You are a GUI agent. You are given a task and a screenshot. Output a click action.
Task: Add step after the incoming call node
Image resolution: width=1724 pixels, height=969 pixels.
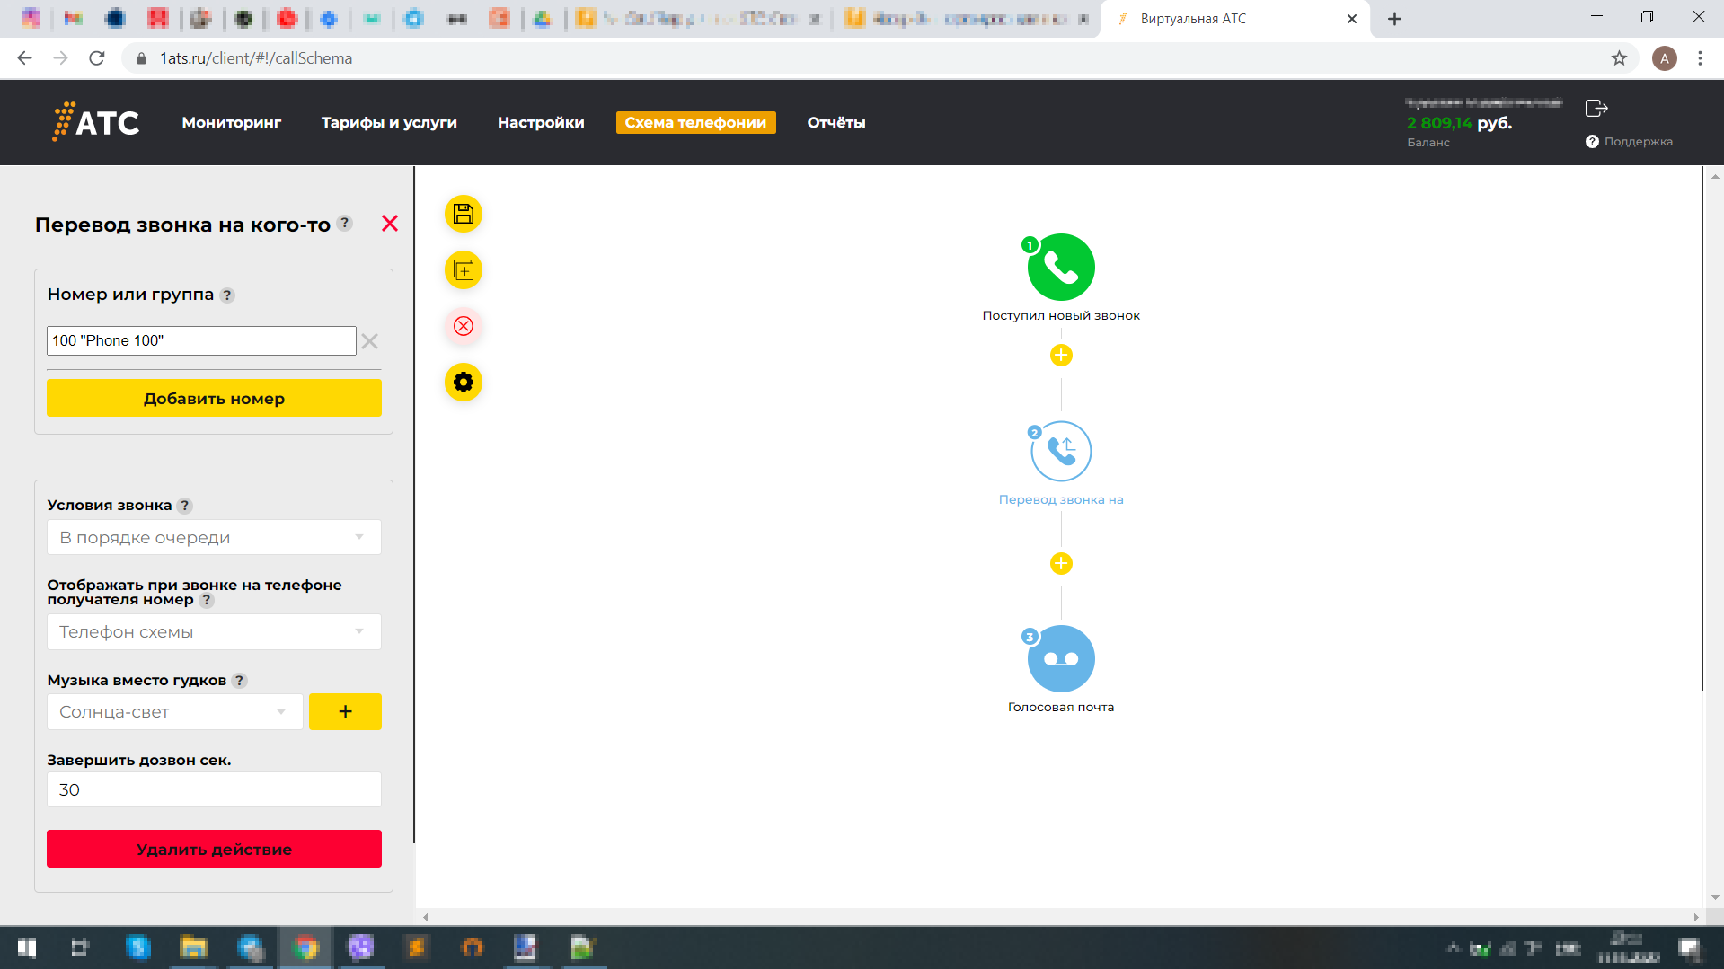point(1060,356)
